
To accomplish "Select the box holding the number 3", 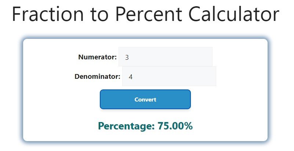I will [165, 57].
